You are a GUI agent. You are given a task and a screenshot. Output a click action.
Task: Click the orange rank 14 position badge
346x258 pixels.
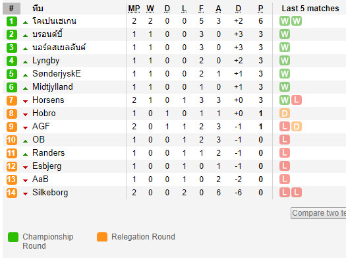pos(11,193)
